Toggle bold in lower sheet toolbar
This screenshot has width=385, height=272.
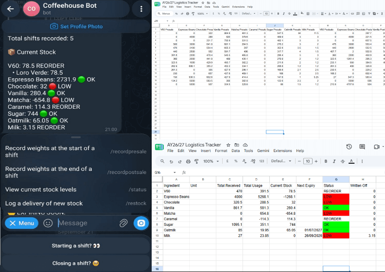[326, 161]
